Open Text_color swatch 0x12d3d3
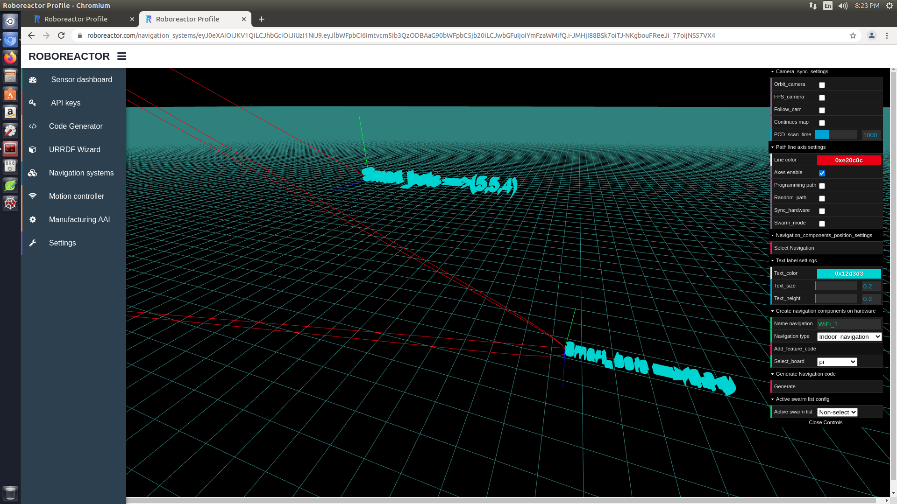The image size is (897, 504). click(x=849, y=273)
